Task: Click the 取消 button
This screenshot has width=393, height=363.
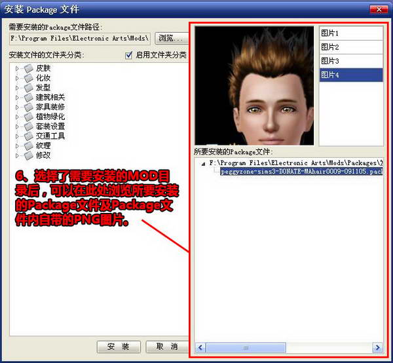Action: click(x=166, y=347)
